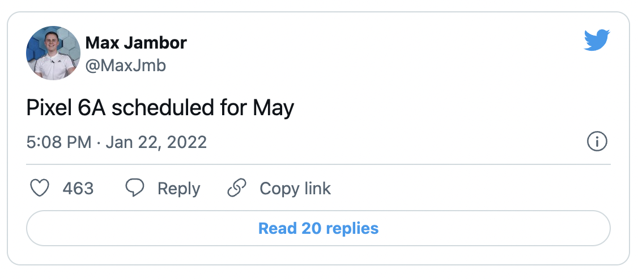Click the word Pixel in the tweet

(48, 107)
